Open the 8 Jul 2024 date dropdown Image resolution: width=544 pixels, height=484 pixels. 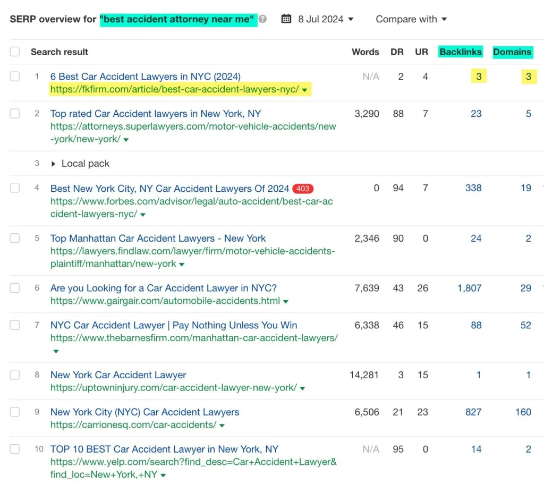click(325, 19)
